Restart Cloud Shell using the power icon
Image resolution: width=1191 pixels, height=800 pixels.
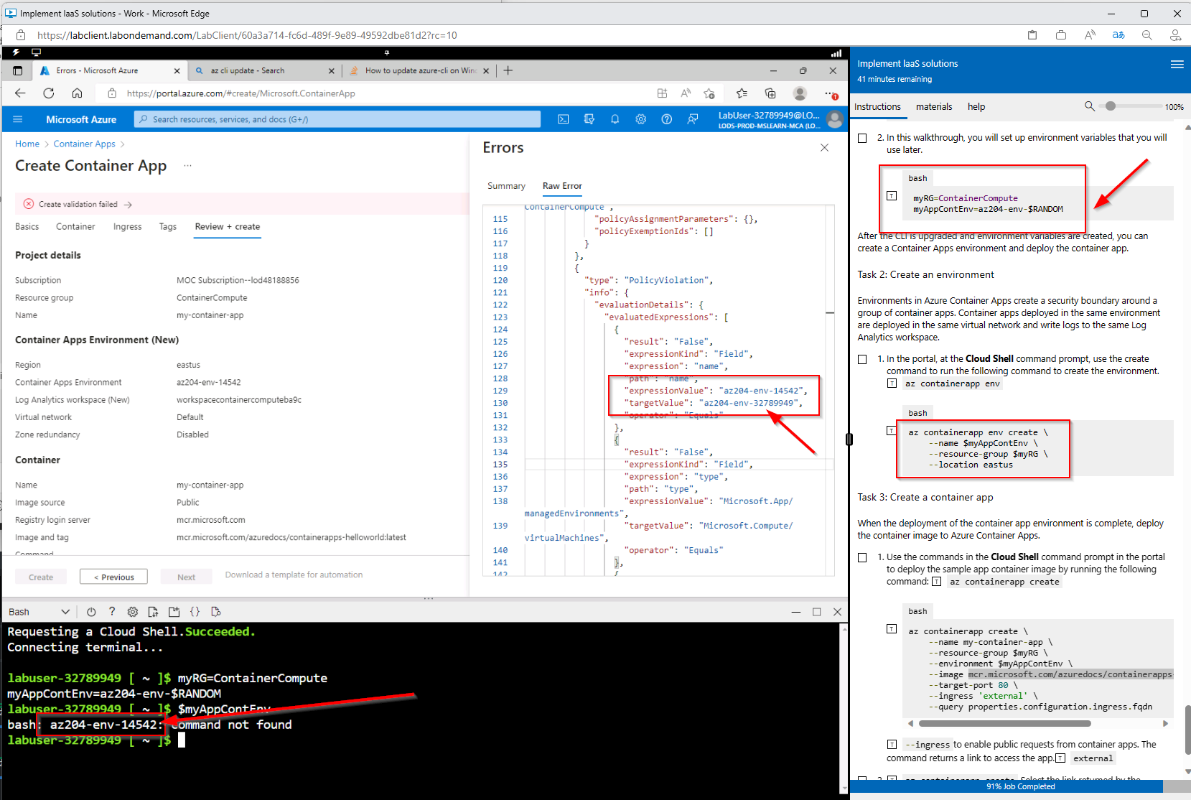tap(91, 611)
